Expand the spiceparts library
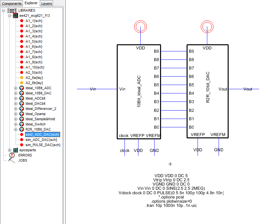 tap(10, 150)
